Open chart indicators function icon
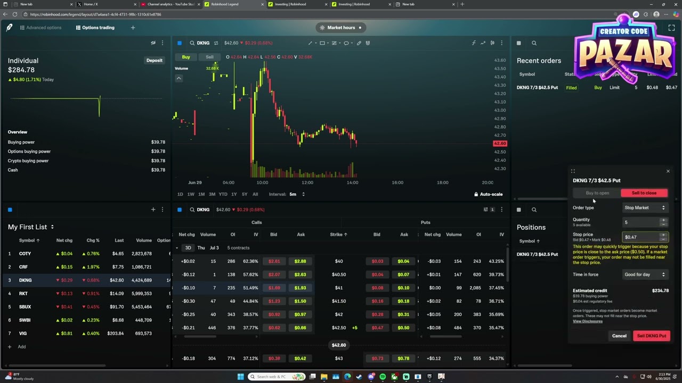 click(x=474, y=43)
